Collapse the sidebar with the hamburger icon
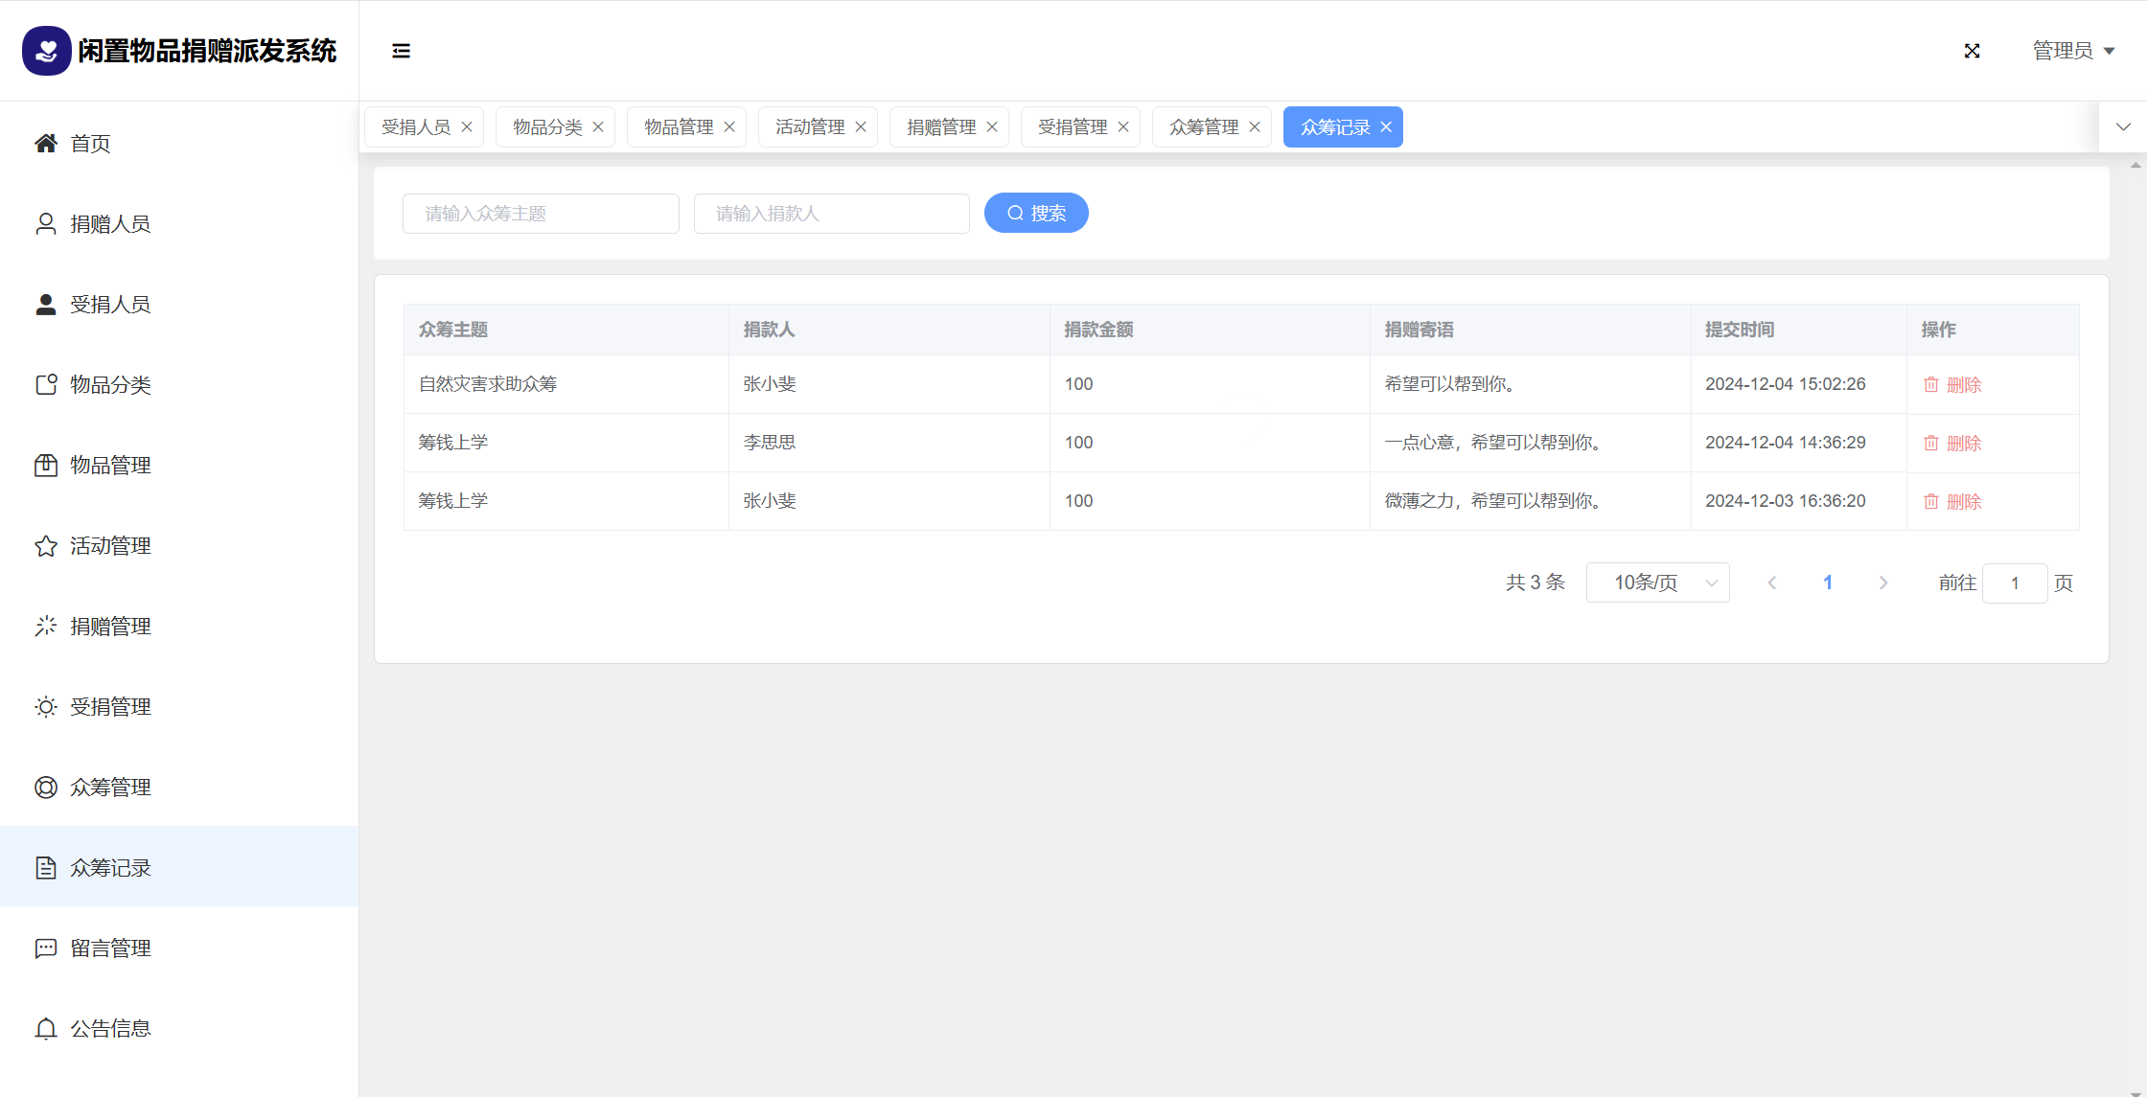Image resolution: width=2147 pixels, height=1097 pixels. 401,51
